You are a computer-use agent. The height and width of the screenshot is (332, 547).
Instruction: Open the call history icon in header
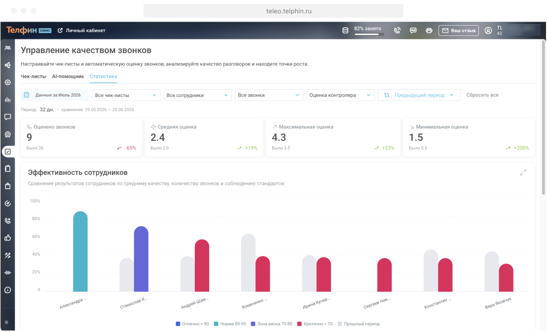click(397, 31)
